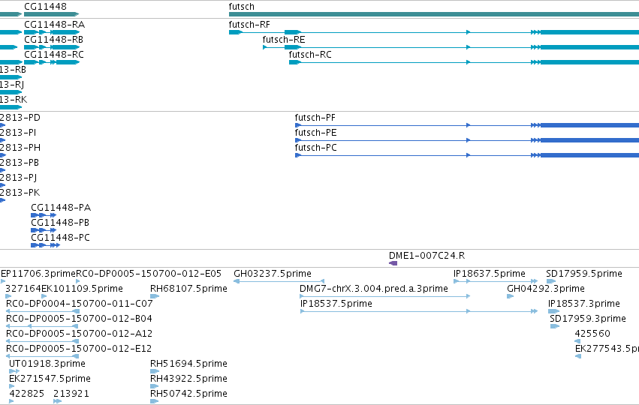Click the IP18537.3prime arrow glyph

coord(553,311)
